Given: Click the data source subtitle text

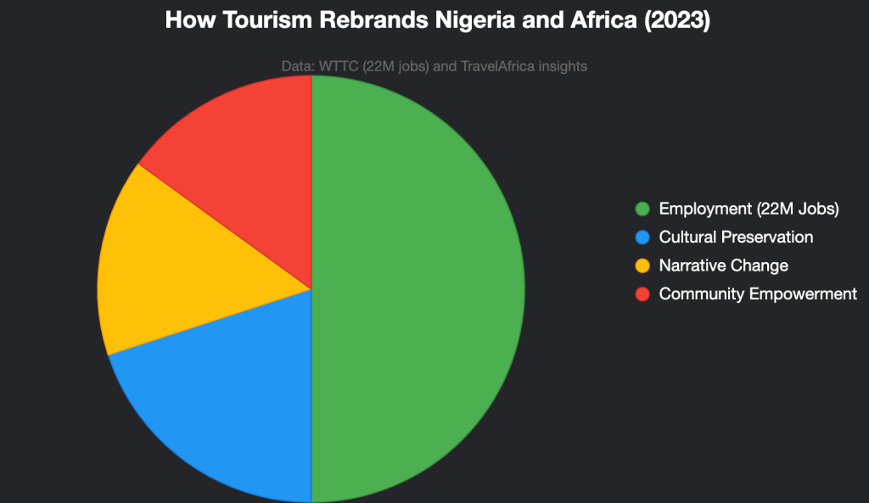Looking at the screenshot, I should pos(434,66).
